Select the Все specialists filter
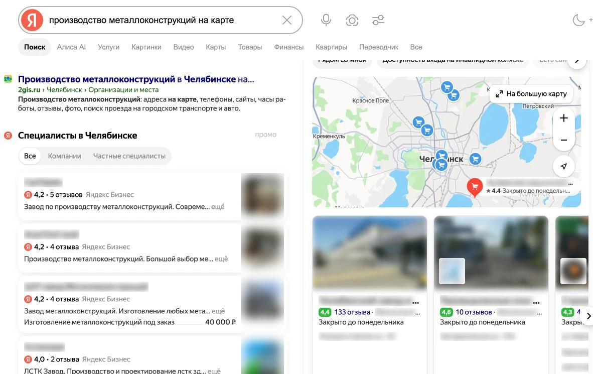The width and height of the screenshot is (593, 374). tap(30, 156)
